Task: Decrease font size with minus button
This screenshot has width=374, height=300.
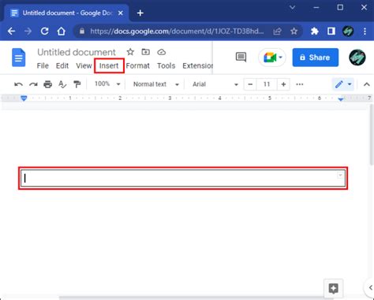Action: [250, 84]
